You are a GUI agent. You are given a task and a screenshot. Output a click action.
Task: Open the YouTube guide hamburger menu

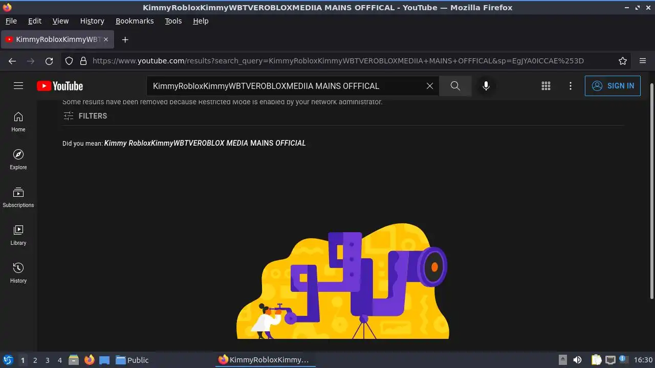click(x=18, y=86)
